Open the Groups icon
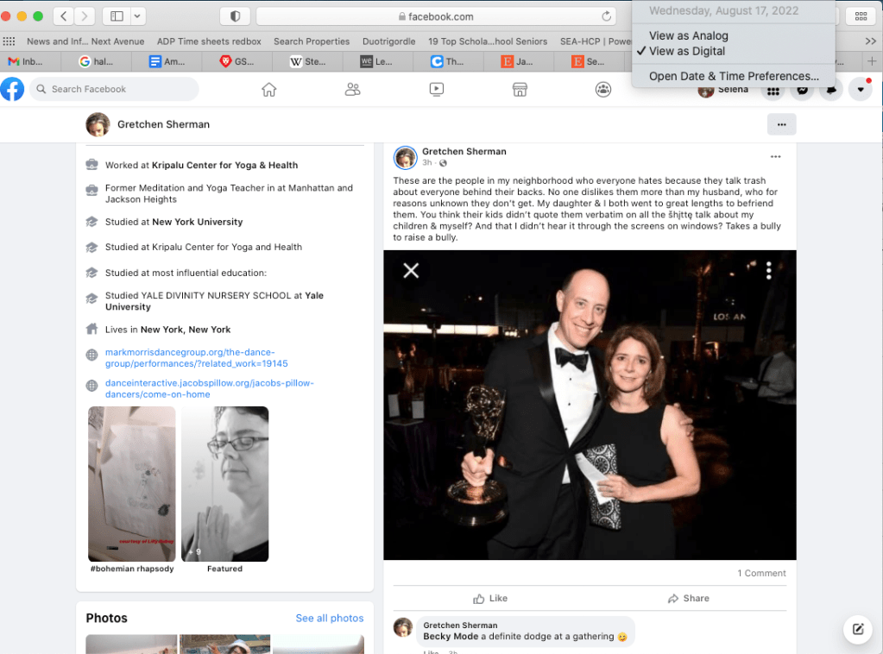Viewport: 883px width, 654px height. pos(603,89)
